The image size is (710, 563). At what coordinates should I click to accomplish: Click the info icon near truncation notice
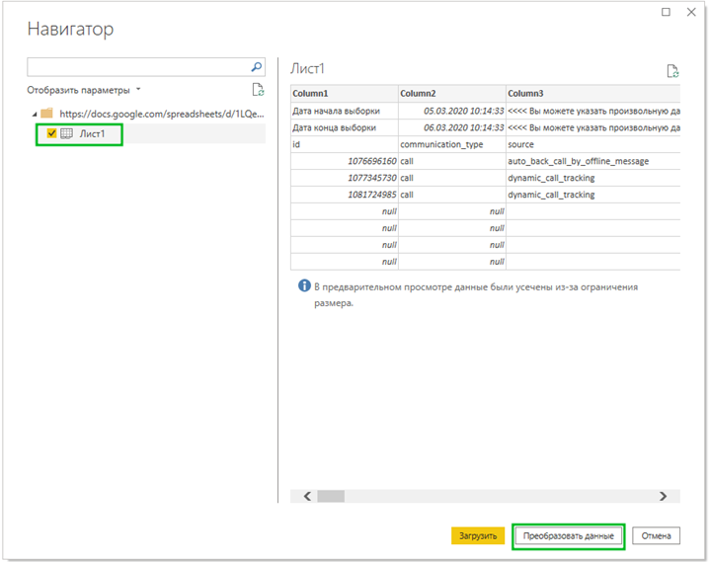coord(304,286)
